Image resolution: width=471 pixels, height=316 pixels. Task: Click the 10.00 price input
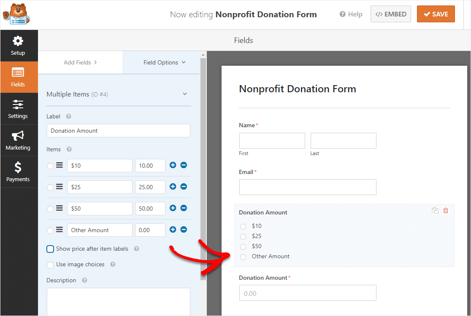coord(150,166)
